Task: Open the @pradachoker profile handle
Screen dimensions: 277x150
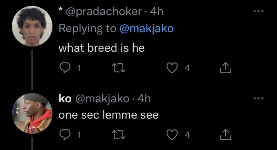Action: tap(104, 12)
